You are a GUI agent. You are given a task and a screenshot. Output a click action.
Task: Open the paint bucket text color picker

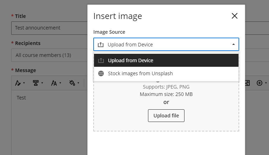tap(72, 83)
